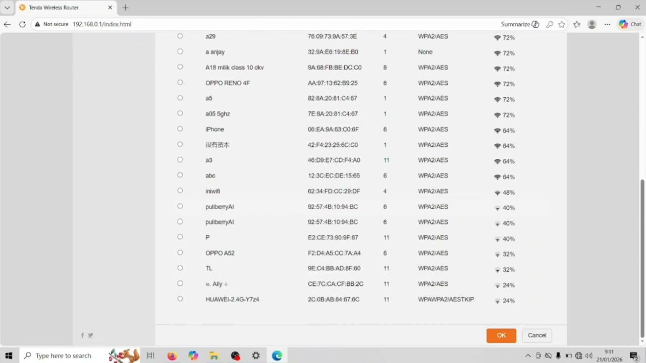
Task: Open Task View from the taskbar
Action: pos(150,355)
